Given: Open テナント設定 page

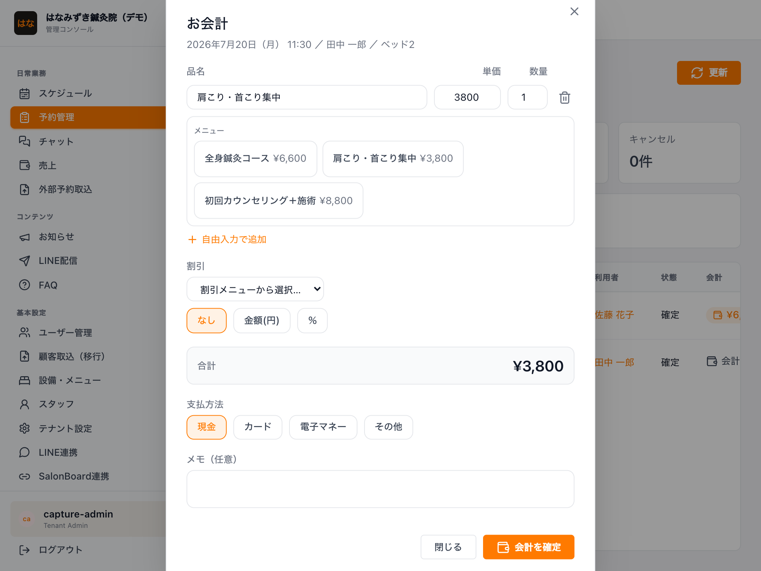Looking at the screenshot, I should click(88, 428).
